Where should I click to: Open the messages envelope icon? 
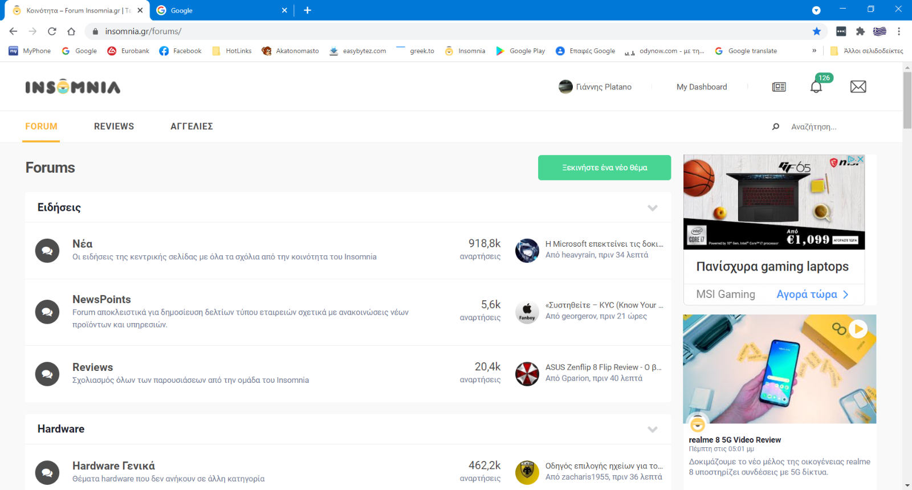(858, 87)
